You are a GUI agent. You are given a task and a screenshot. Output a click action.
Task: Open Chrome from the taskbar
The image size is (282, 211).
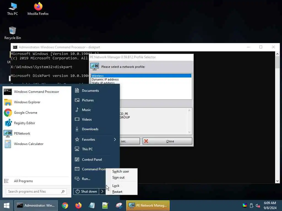pos(65,206)
